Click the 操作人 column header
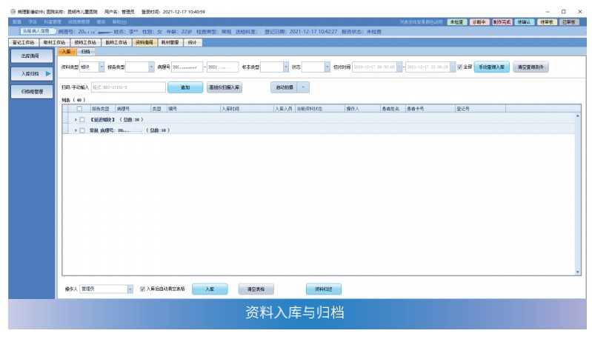The height and width of the screenshot is (339, 592). [362, 109]
